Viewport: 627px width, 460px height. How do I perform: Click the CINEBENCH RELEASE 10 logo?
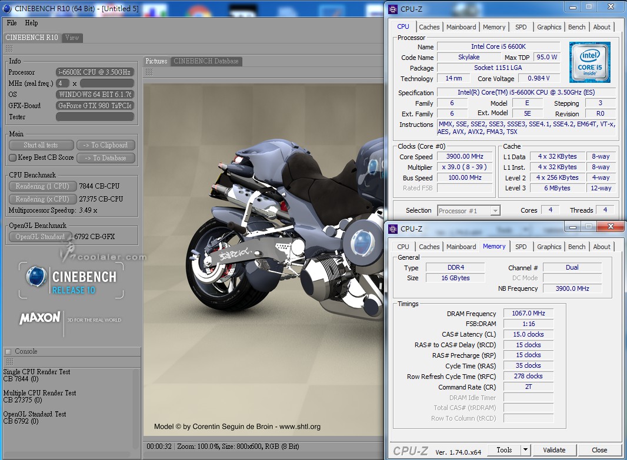point(71,280)
